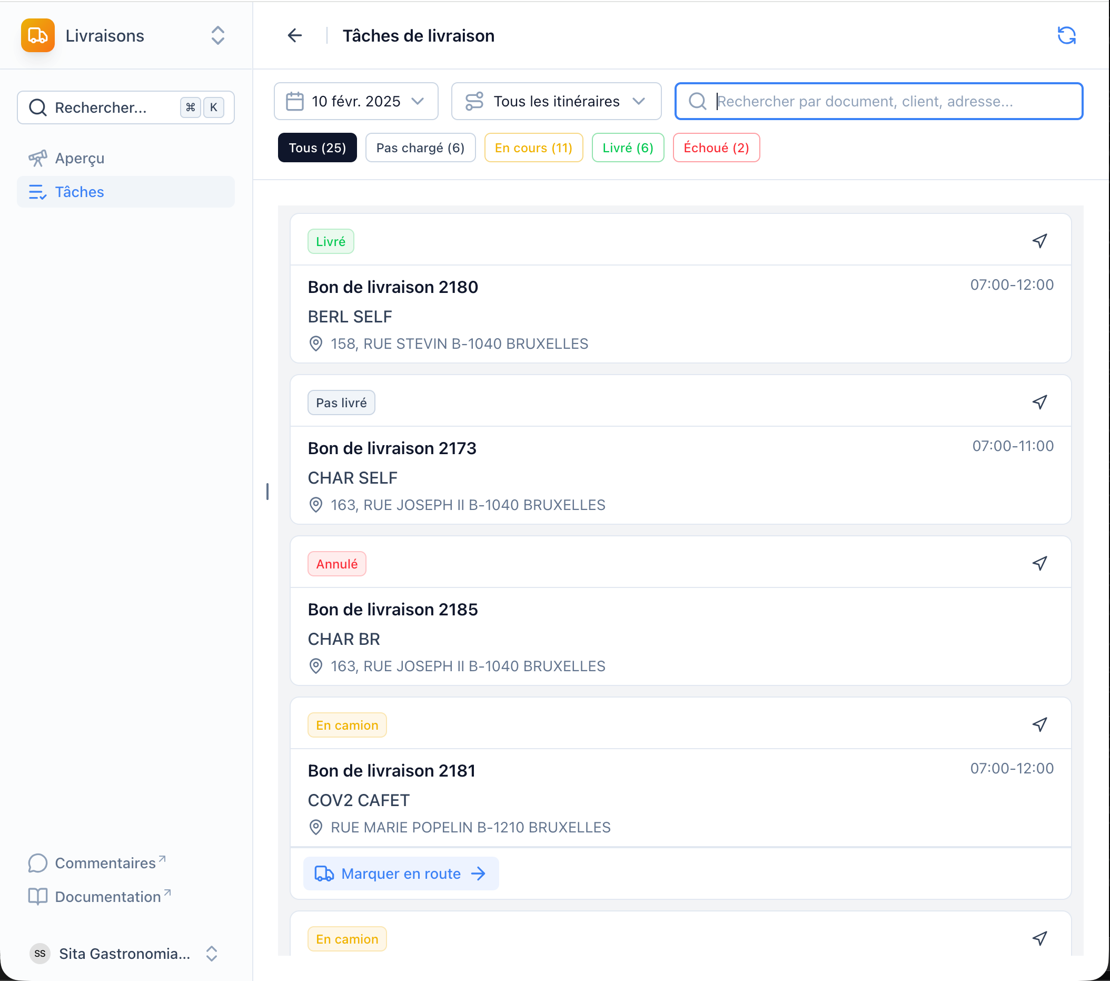Open Bon de livraison 2180
This screenshot has height=981, width=1110.
[393, 287]
